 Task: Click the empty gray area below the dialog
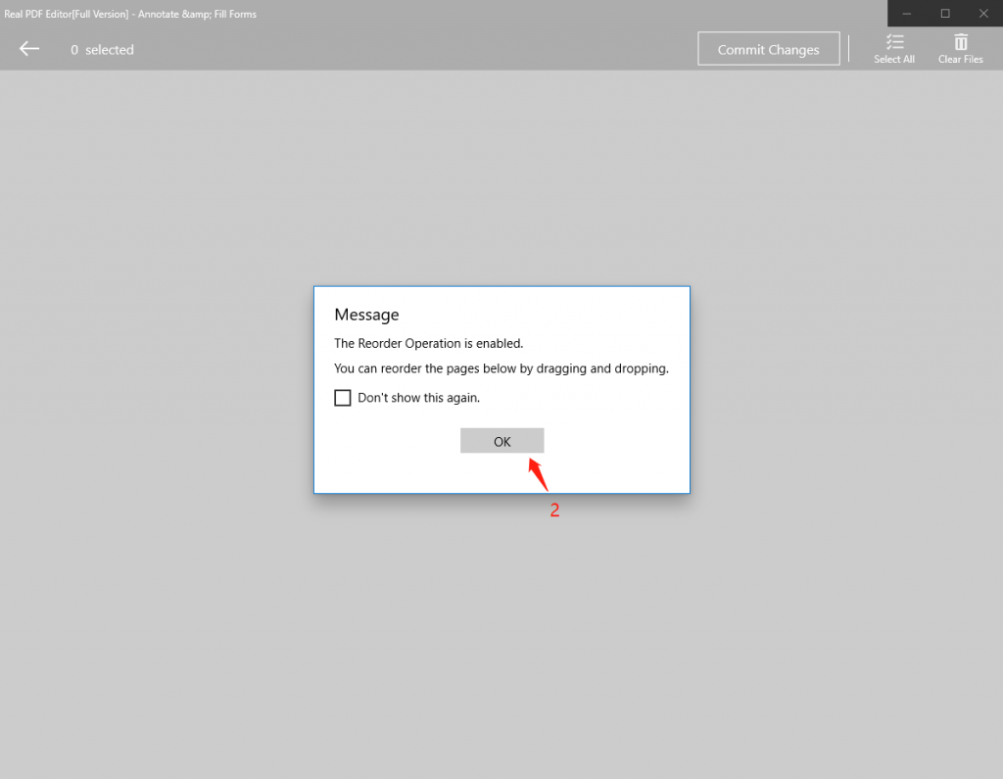click(x=501, y=637)
